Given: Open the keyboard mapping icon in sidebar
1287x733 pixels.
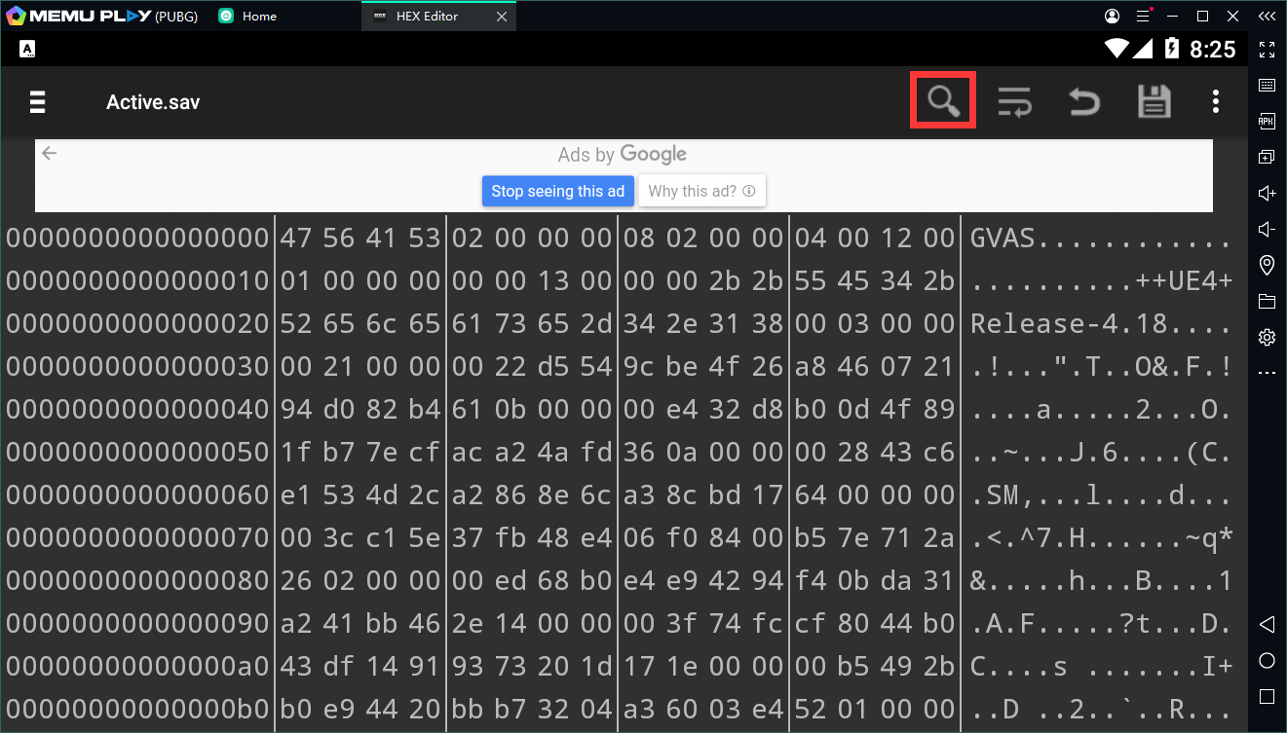Looking at the screenshot, I should [x=1267, y=85].
